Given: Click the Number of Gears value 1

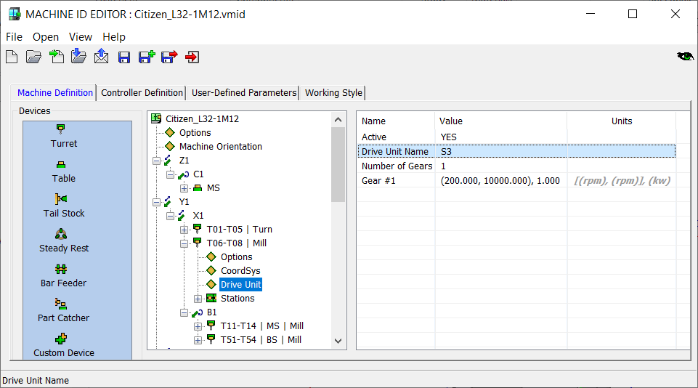Looking at the screenshot, I should click(x=500, y=166).
